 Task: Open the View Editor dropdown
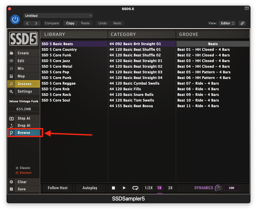tap(227, 23)
